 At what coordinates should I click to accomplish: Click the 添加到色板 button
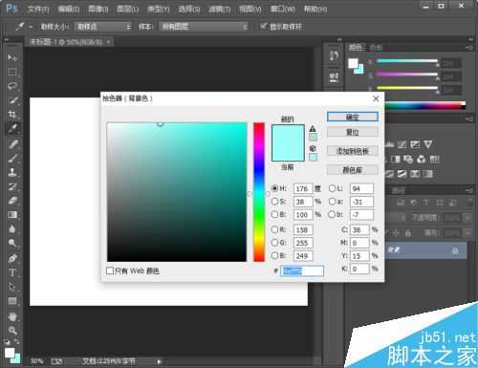pos(353,151)
